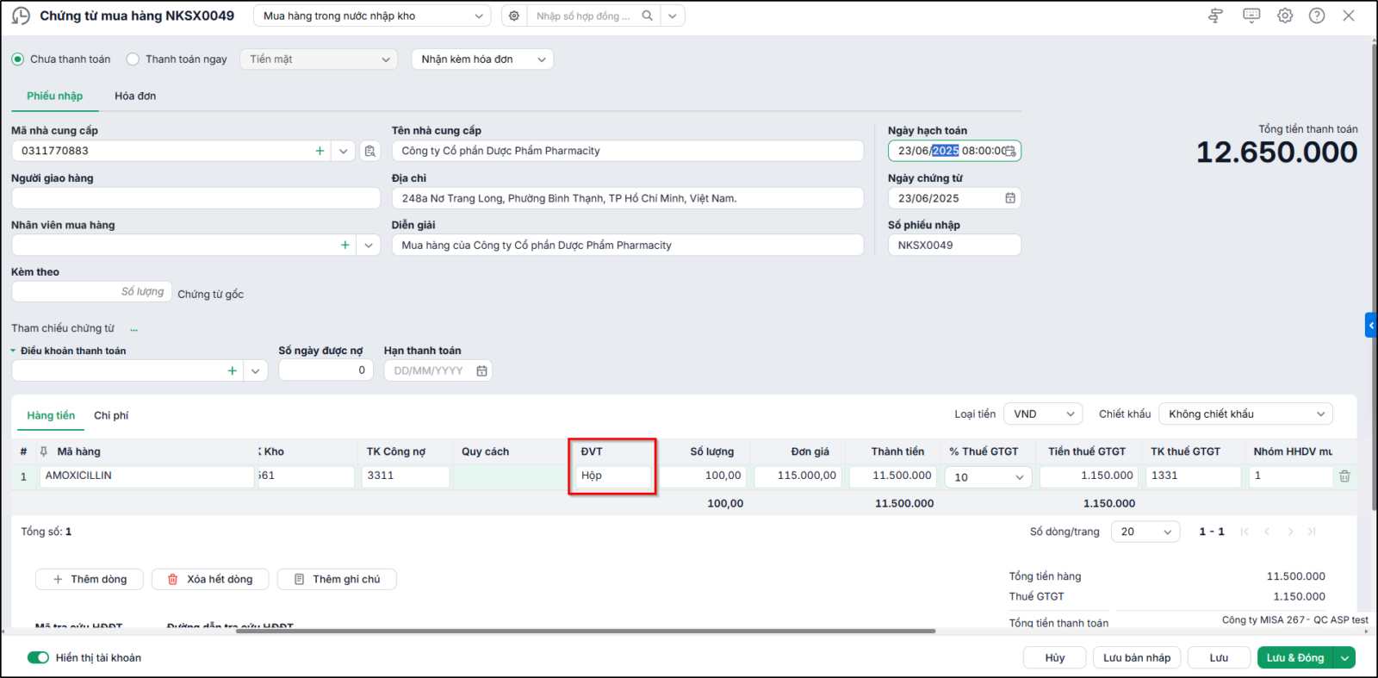1378x678 pixels.
Task: Open the help question mark icon
Action: click(x=1317, y=16)
